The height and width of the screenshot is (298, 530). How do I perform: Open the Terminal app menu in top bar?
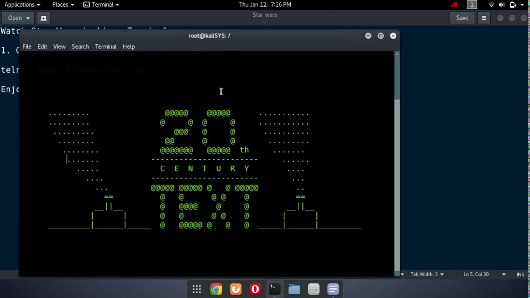click(101, 5)
